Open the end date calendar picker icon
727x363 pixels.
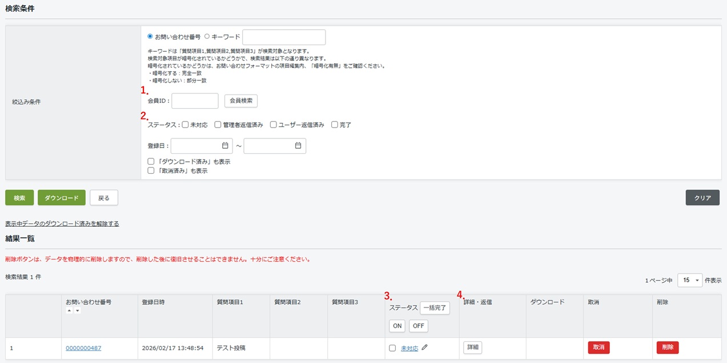click(x=298, y=146)
